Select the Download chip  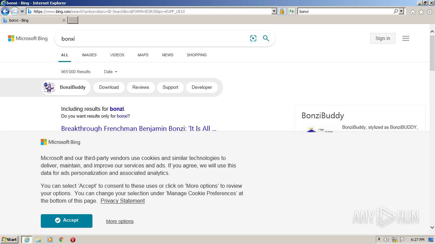coord(109,87)
